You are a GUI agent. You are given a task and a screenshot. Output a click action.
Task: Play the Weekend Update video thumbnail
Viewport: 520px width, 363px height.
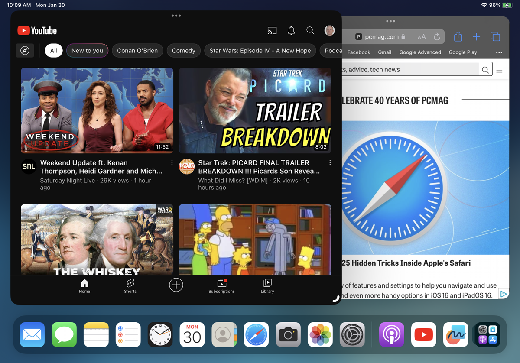(x=97, y=110)
